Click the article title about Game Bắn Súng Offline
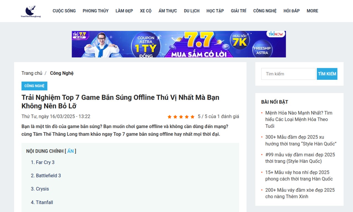 [x=121, y=102]
